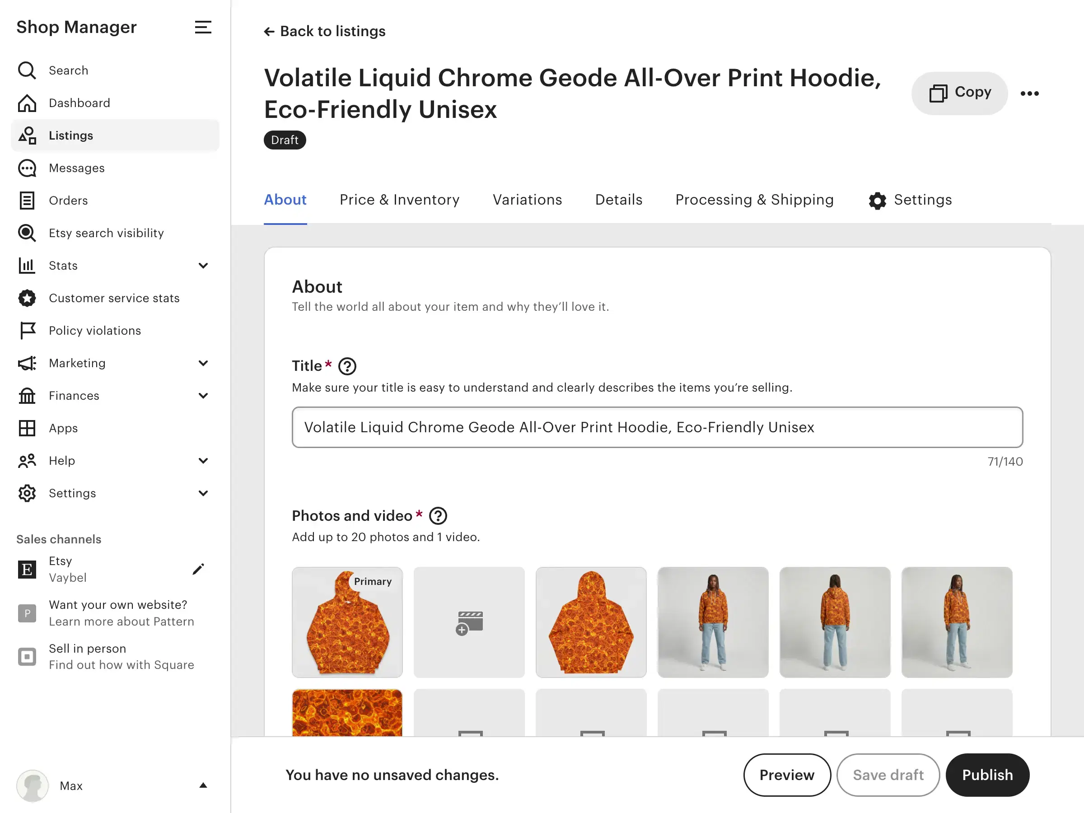
Task: View Customer service stats
Action: [x=114, y=298]
